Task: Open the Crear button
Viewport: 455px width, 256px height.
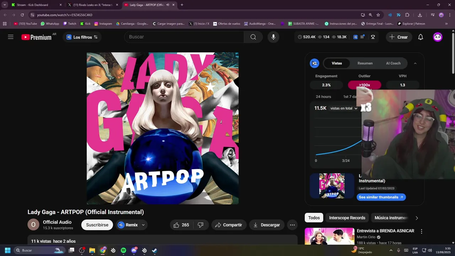Action: coord(399,37)
